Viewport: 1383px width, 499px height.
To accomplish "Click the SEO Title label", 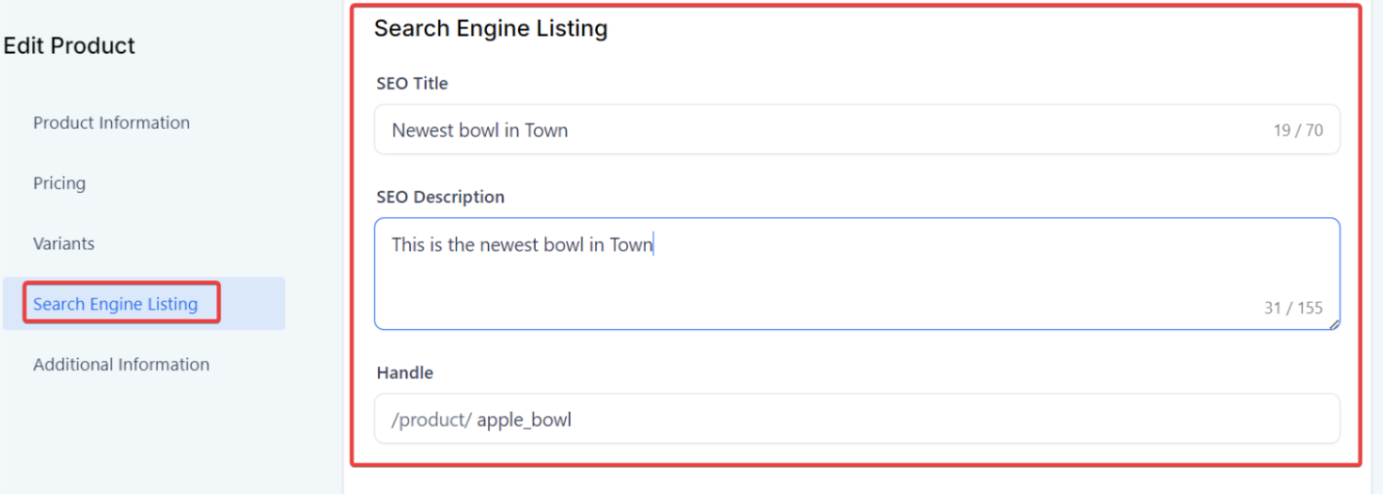I will coord(412,84).
